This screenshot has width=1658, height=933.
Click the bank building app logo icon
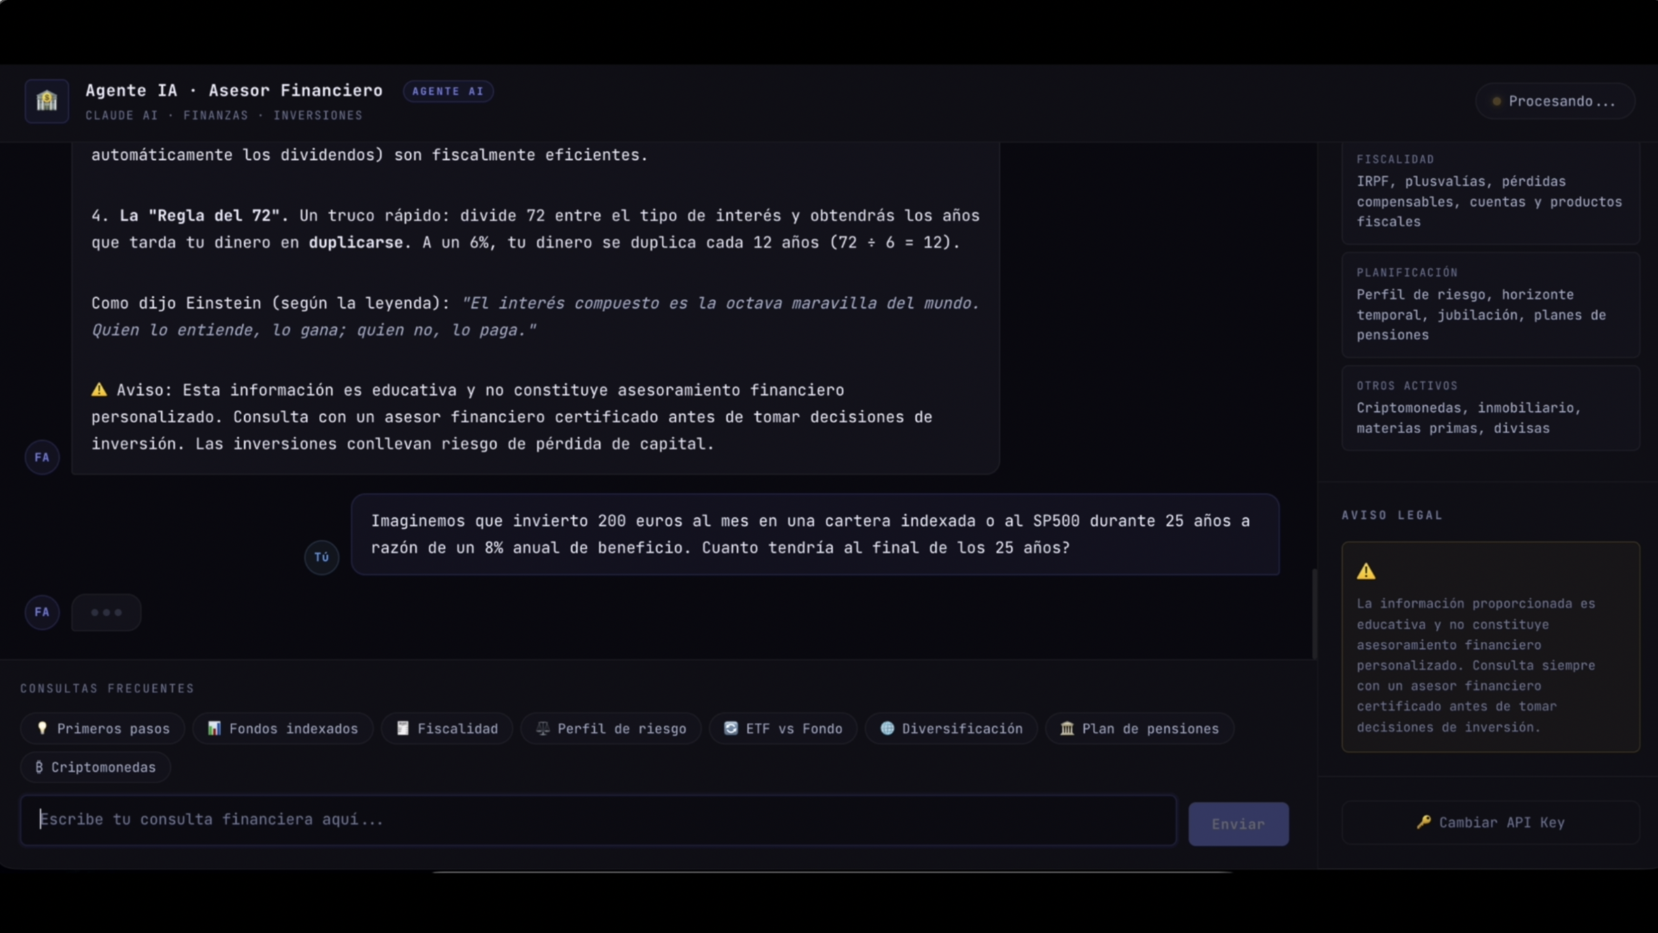coord(46,101)
